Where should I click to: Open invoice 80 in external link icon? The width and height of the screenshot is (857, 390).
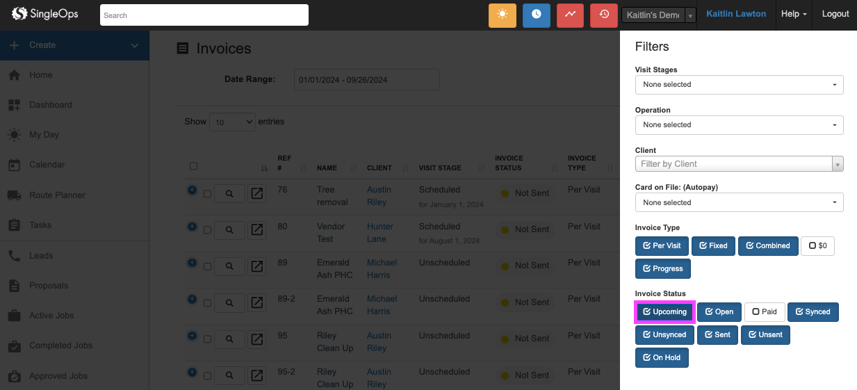257,230
